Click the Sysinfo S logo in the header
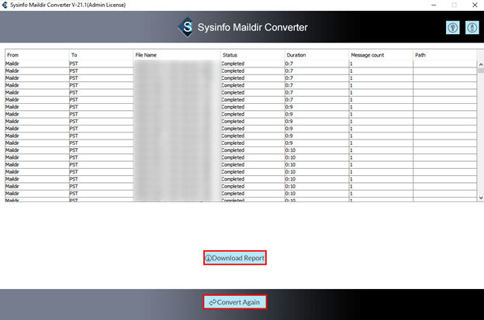The image size is (484, 320). click(186, 27)
